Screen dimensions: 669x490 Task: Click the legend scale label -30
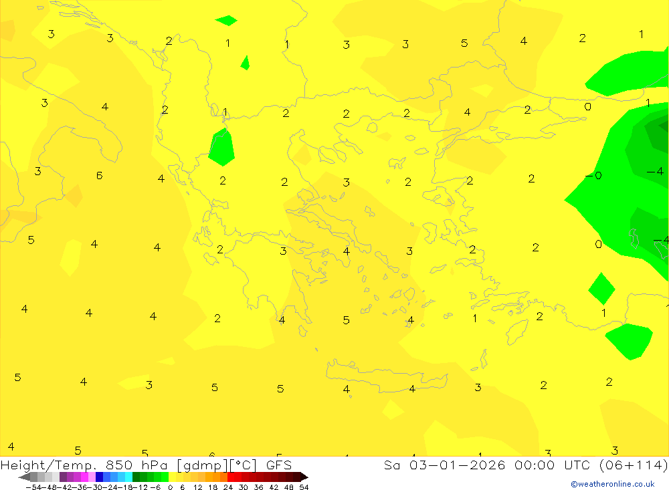click(96, 487)
